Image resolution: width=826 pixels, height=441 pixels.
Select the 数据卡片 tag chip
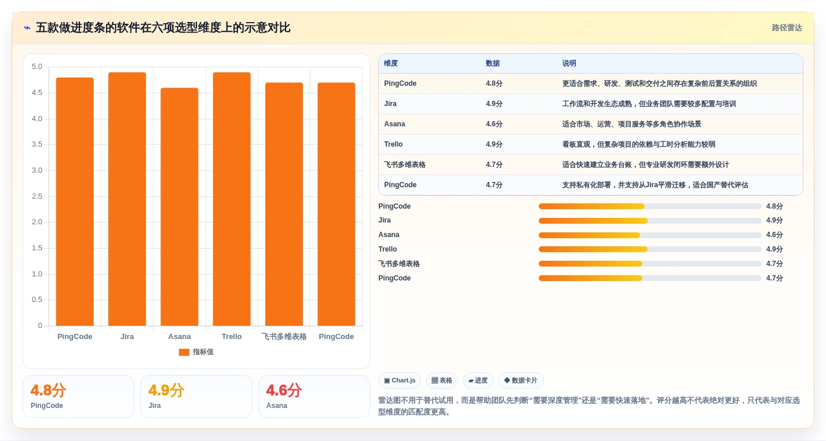[521, 381]
